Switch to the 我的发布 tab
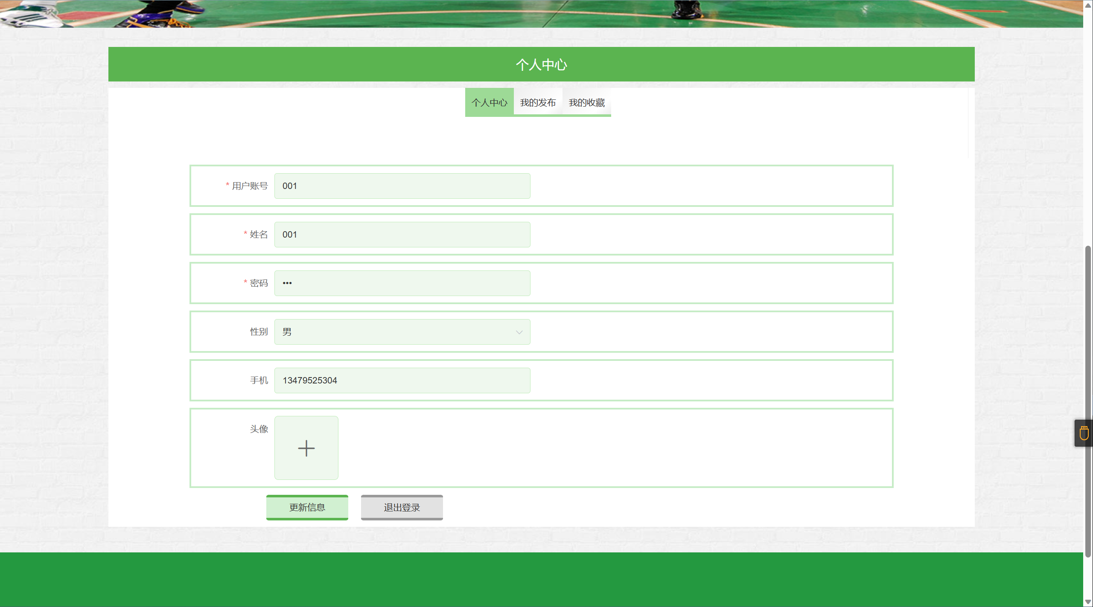Viewport: 1093px width, 607px height. coord(538,102)
